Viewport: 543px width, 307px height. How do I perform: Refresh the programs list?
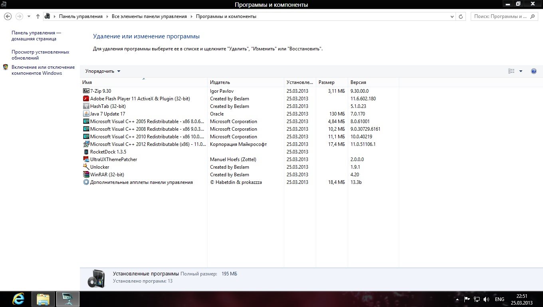pos(461,16)
